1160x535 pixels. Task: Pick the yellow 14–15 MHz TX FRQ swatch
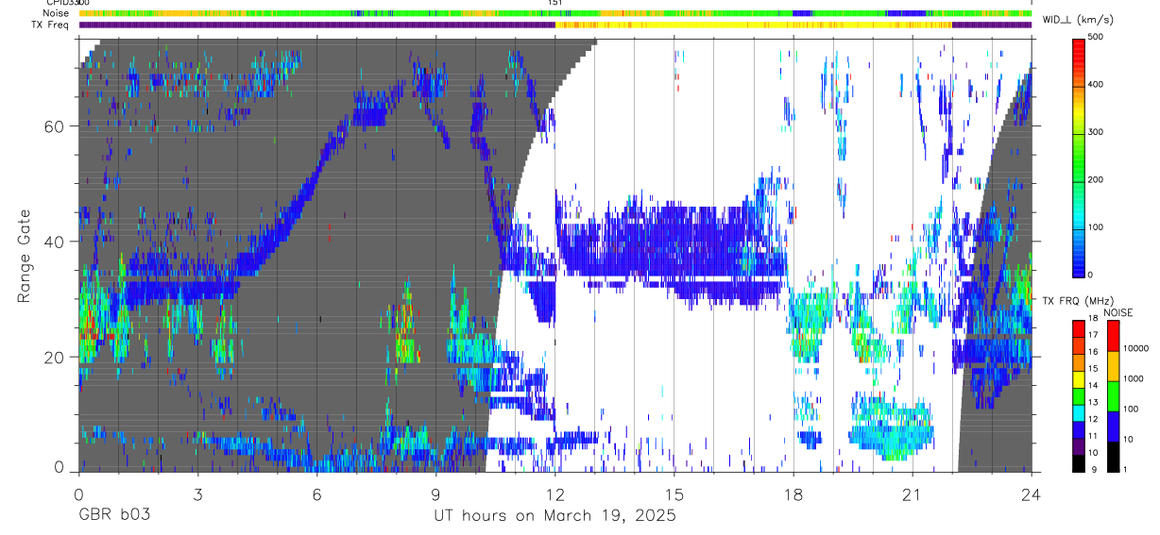coord(1078,378)
